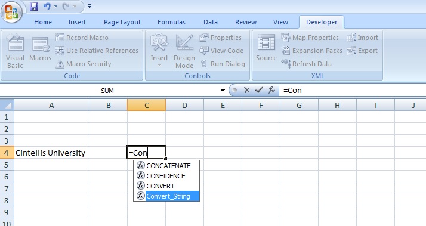Open the Visual Basic editor

point(16,51)
